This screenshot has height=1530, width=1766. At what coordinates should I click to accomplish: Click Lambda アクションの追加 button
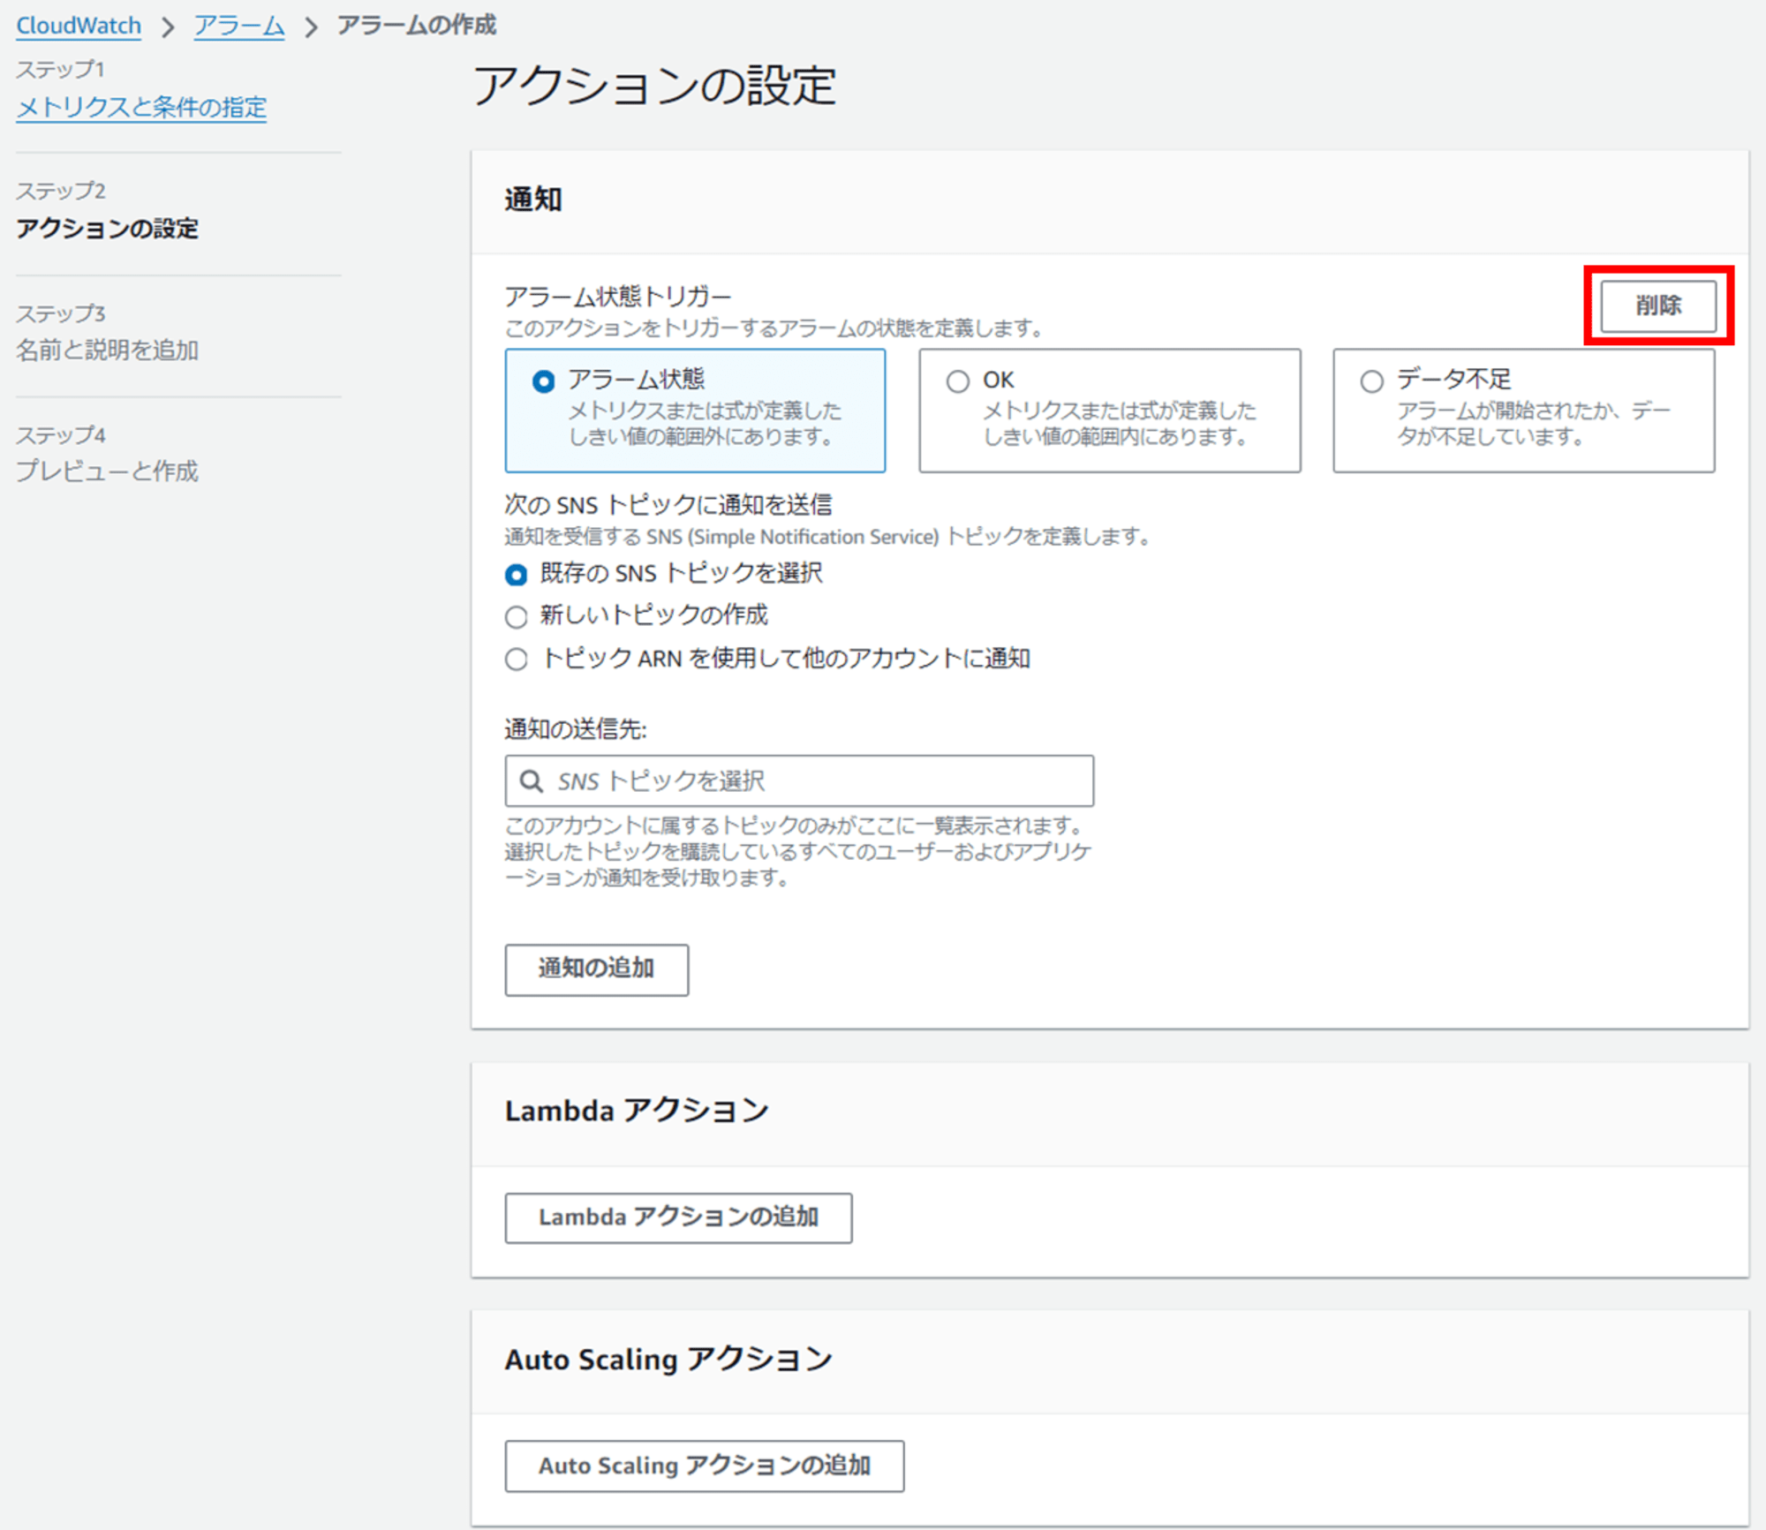678,1217
